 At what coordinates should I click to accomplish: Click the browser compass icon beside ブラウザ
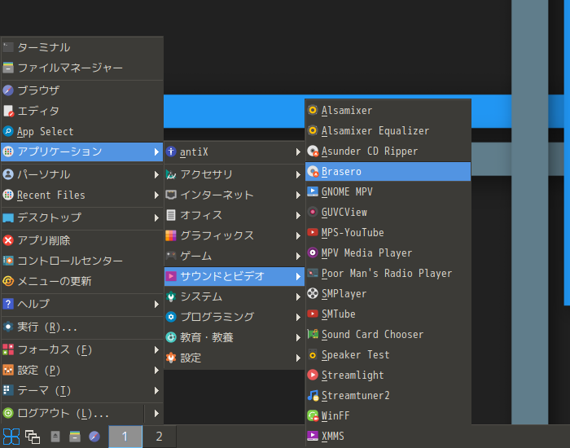point(8,90)
